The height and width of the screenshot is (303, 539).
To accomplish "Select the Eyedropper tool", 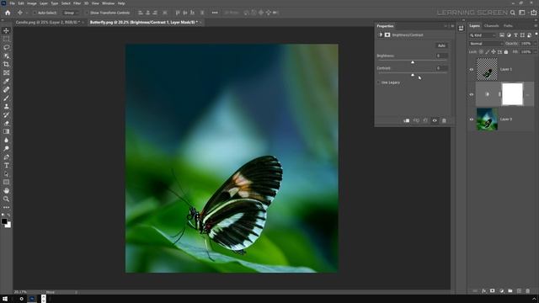I will click(x=6, y=81).
